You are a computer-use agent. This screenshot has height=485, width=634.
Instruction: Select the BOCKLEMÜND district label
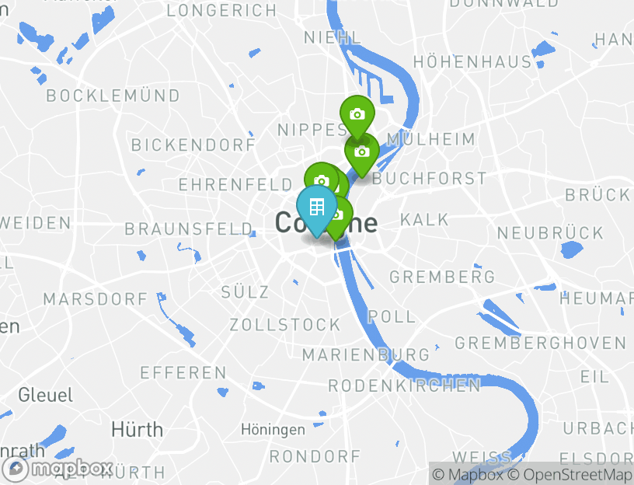click(x=113, y=96)
